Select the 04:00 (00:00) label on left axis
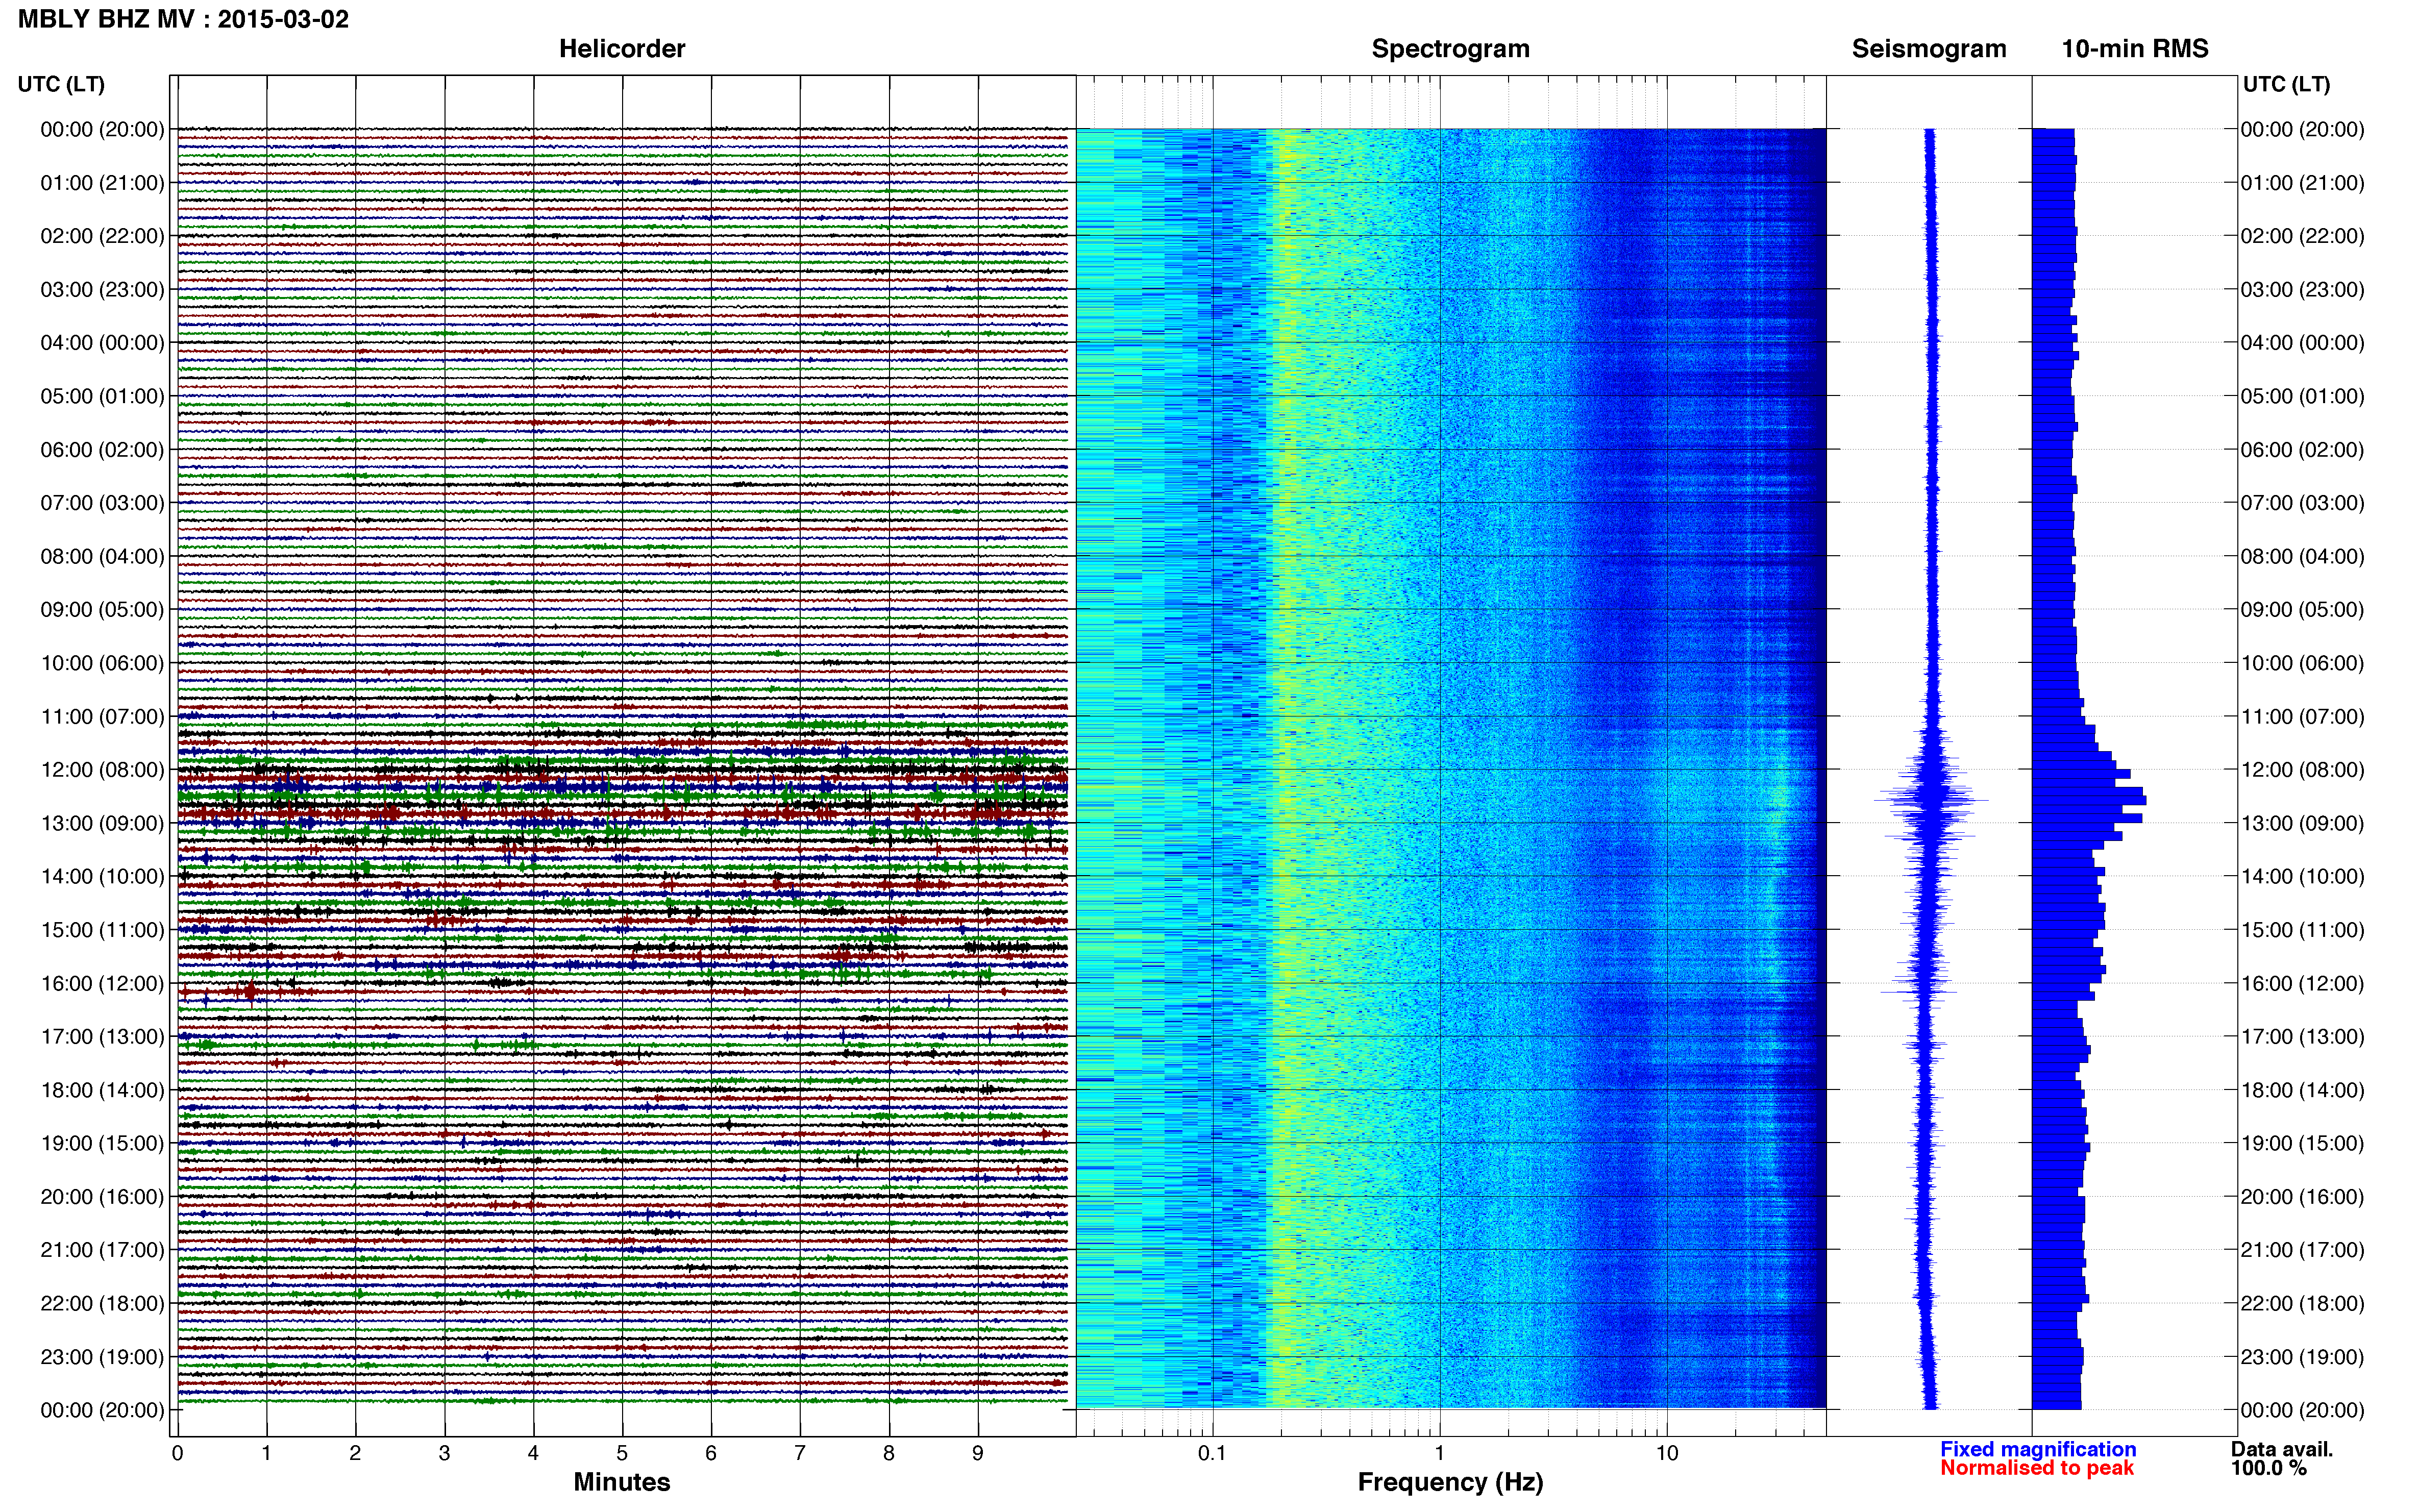 pyautogui.click(x=102, y=343)
